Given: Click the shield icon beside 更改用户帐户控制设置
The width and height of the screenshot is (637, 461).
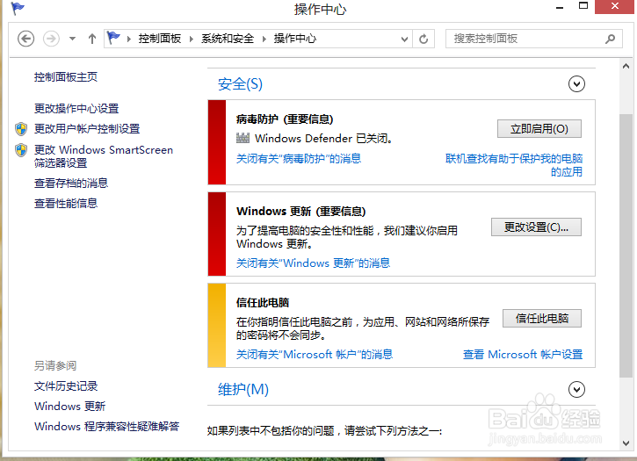Looking at the screenshot, I should (x=21, y=129).
